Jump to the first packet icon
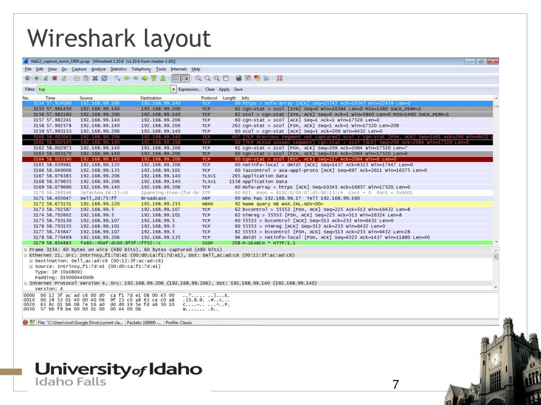The width and height of the screenshot is (541, 405). tap(153, 78)
